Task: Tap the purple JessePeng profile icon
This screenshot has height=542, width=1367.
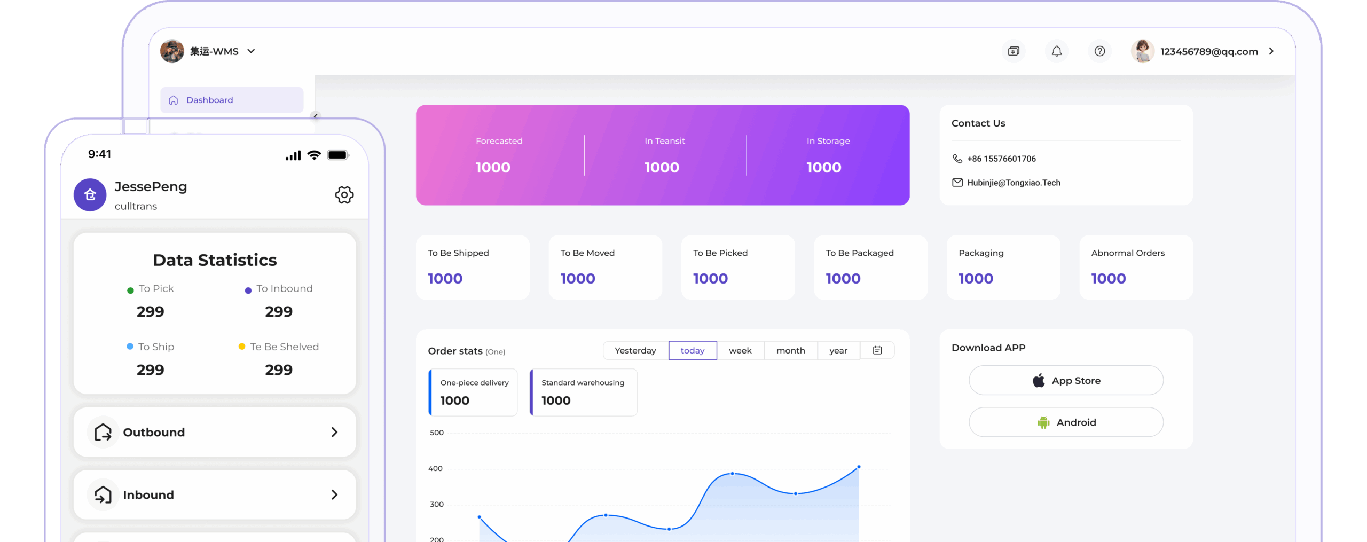Action: pos(90,195)
